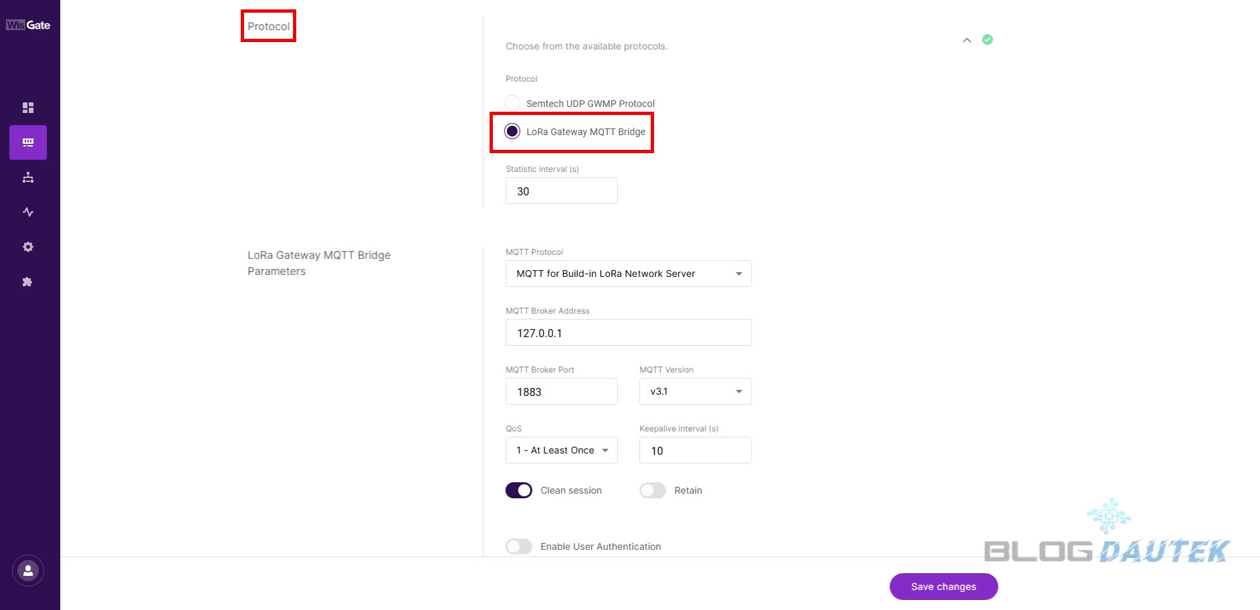
Task: Select LoRa Gateway MQTT Bridge radio button
Action: pyautogui.click(x=512, y=131)
